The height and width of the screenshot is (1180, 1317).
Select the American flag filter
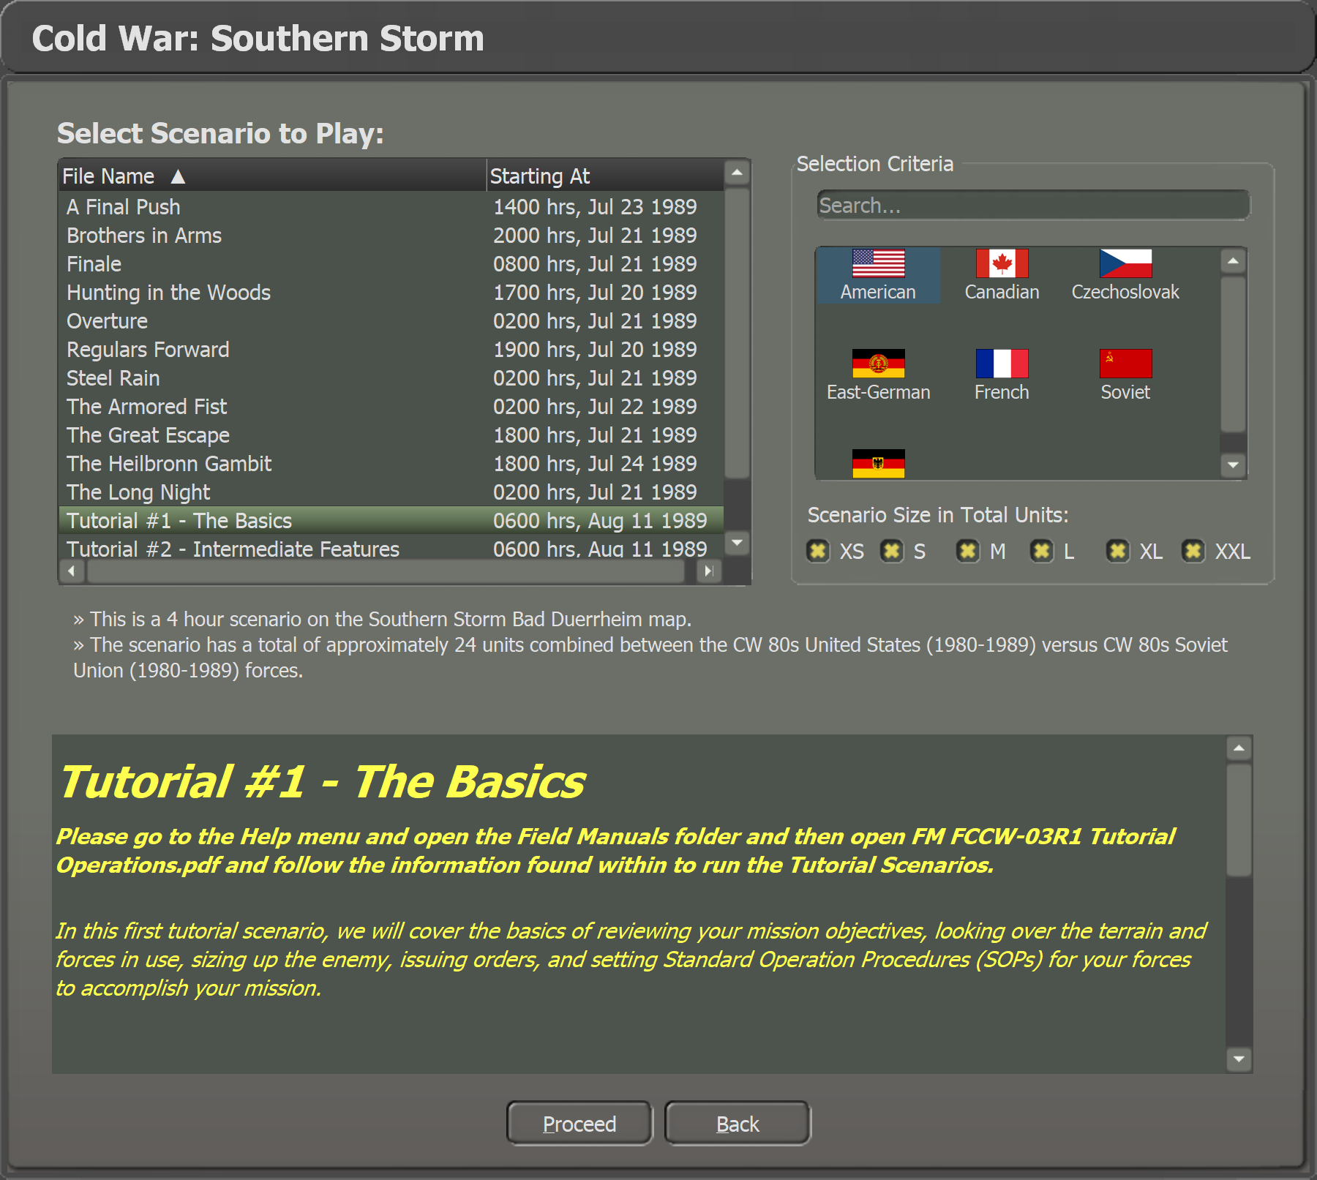(878, 275)
